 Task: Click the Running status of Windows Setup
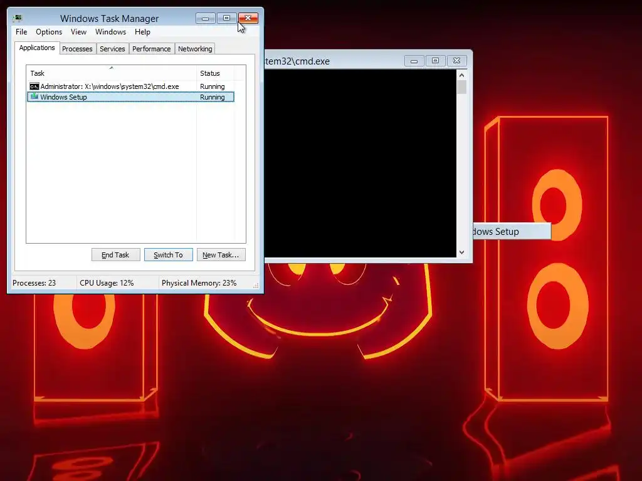212,97
